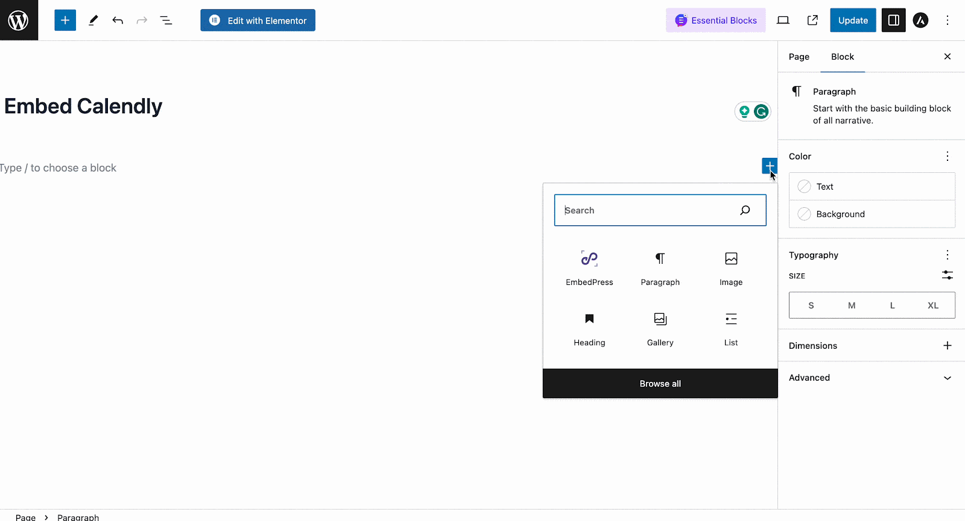This screenshot has height=521, width=965.
Task: Insert the Heading block
Action: click(x=589, y=328)
